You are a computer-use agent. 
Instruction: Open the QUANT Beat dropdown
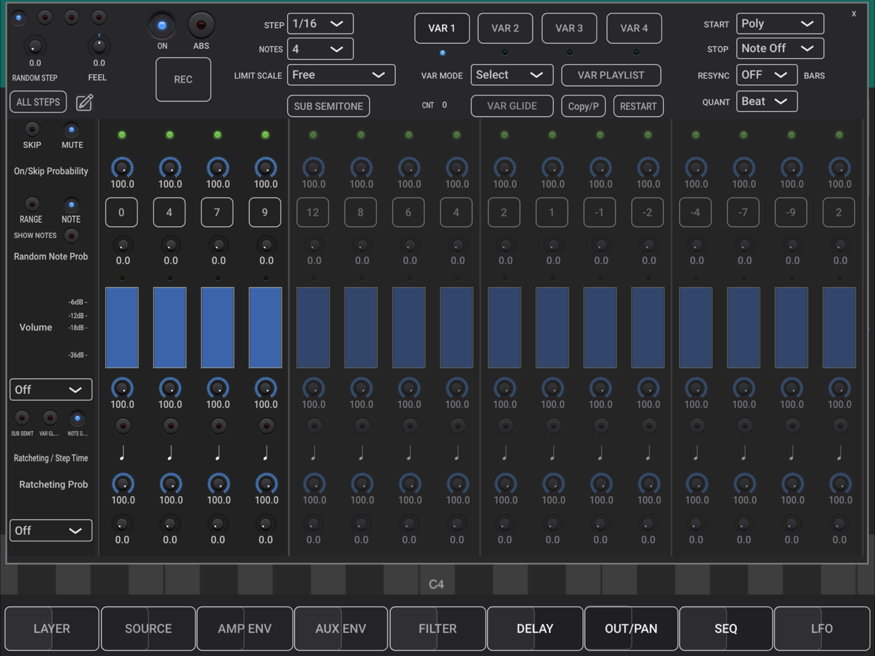766,102
